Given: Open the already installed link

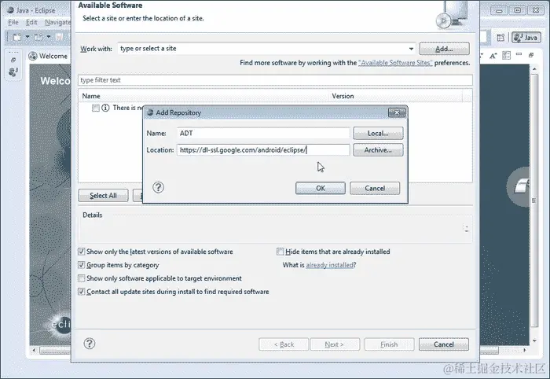Looking at the screenshot, I should click(329, 265).
